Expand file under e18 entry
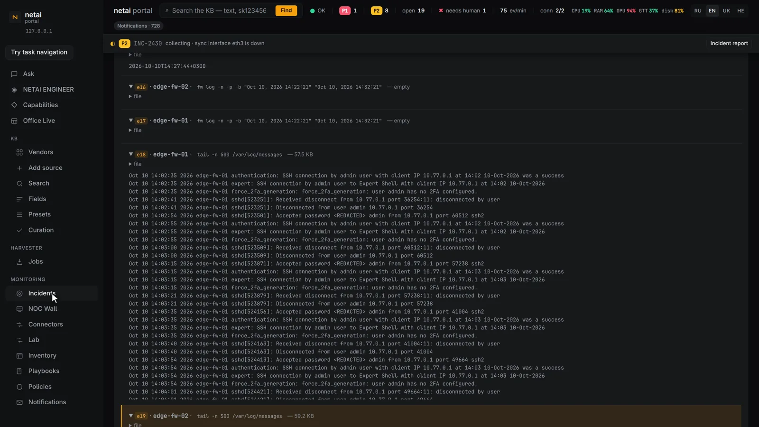759x427 pixels. [x=135, y=164]
